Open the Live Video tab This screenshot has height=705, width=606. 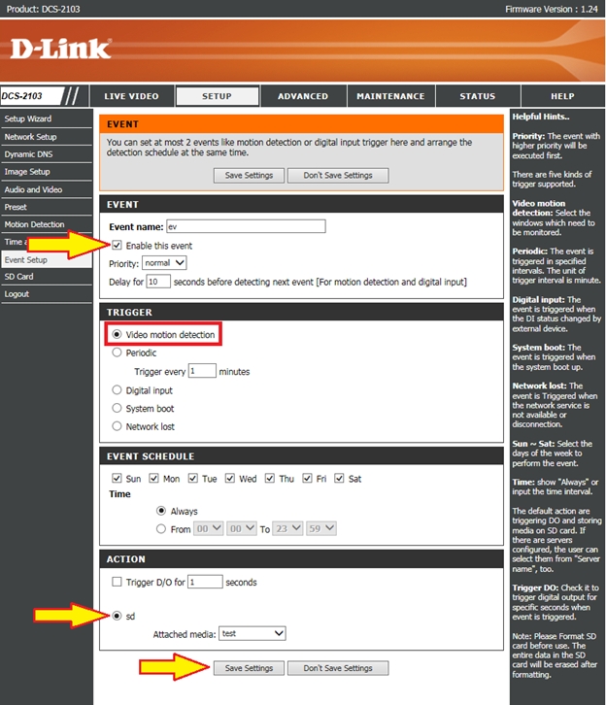(131, 96)
